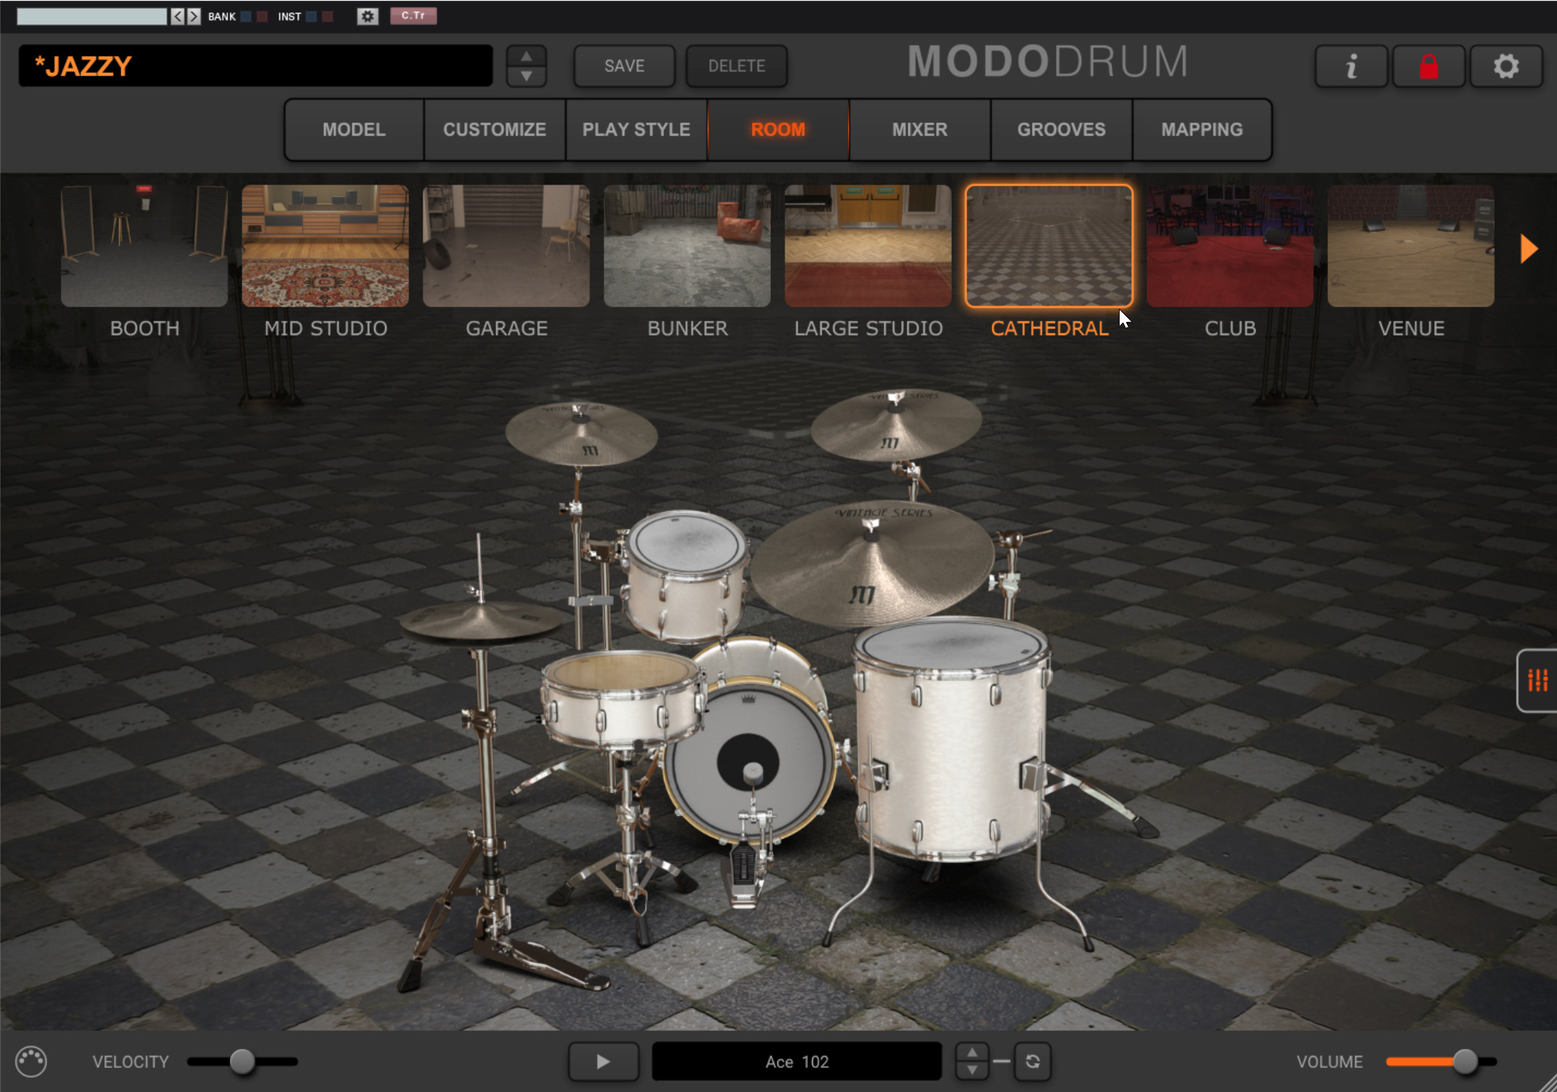1557x1092 pixels.
Task: Open the MAPPING tab
Action: tap(1202, 130)
